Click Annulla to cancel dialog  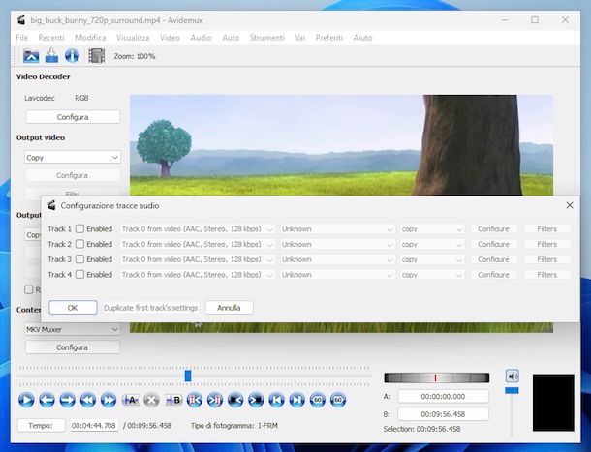(230, 308)
